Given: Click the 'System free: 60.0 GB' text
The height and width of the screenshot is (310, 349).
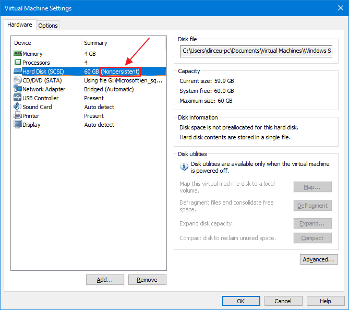Looking at the screenshot, I should point(207,91).
